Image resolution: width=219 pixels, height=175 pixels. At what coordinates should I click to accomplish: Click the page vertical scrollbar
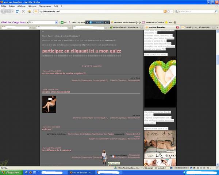(218, 60)
